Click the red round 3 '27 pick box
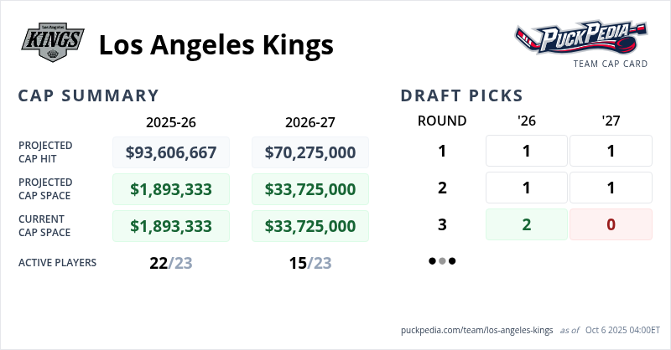The image size is (671, 350). [611, 224]
